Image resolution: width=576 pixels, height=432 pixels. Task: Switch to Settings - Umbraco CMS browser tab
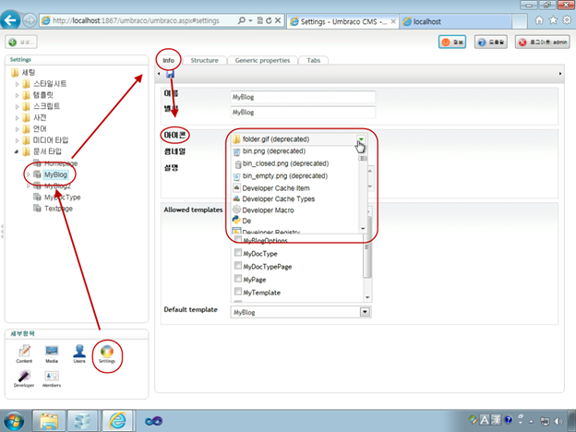tap(342, 21)
